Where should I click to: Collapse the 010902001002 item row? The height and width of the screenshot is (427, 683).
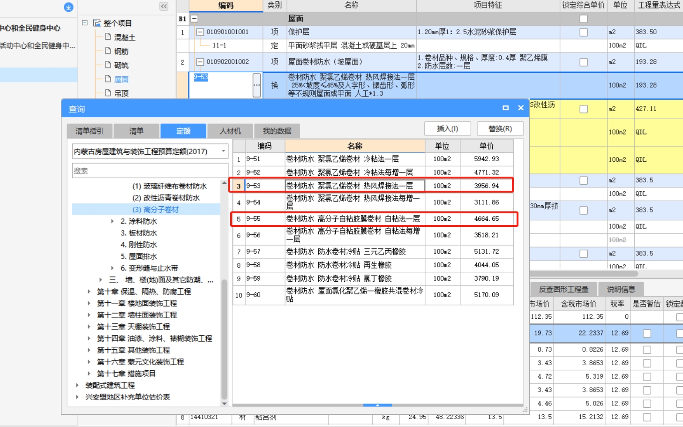[x=200, y=62]
